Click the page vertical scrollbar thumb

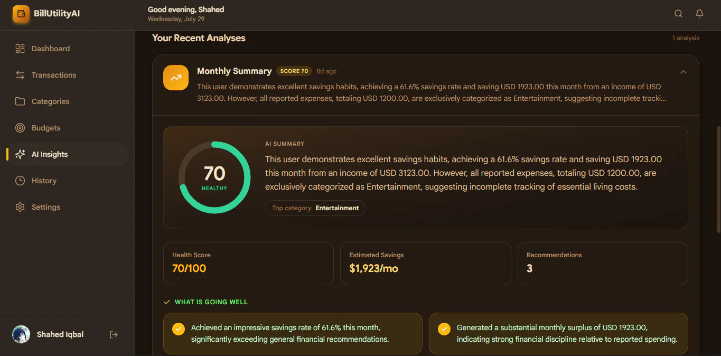point(718,179)
